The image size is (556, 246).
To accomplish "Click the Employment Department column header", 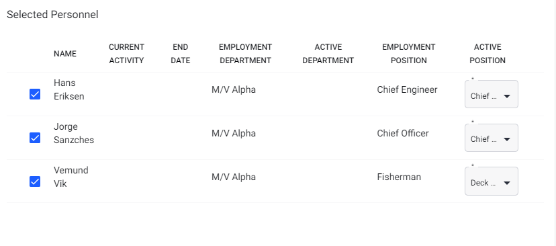I will pyautogui.click(x=245, y=54).
